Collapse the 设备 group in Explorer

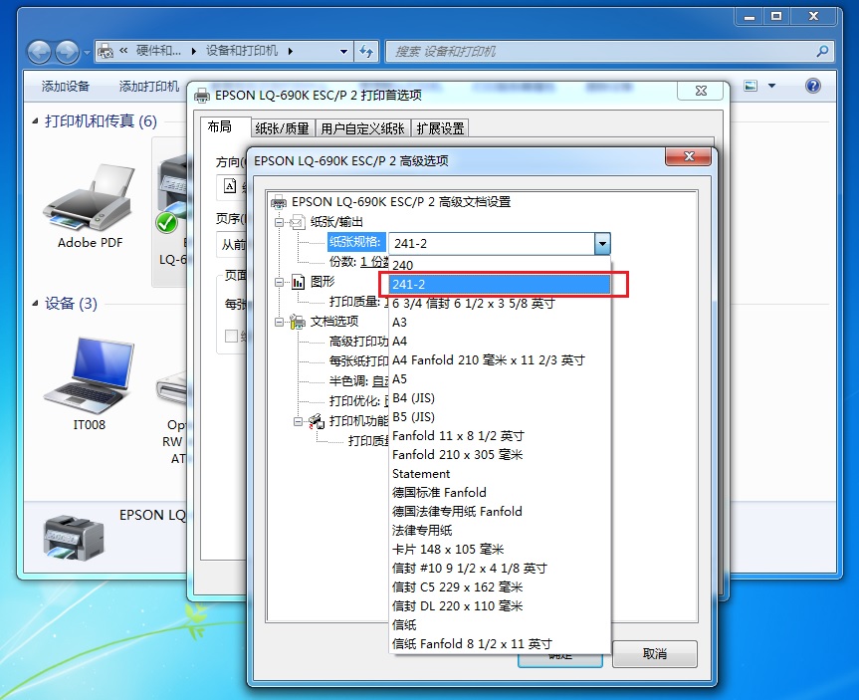35,303
